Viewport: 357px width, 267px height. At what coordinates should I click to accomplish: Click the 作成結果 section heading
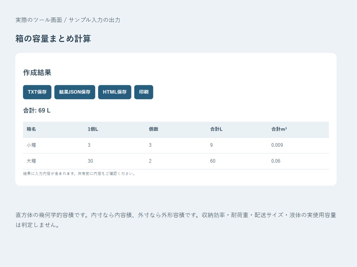click(37, 73)
